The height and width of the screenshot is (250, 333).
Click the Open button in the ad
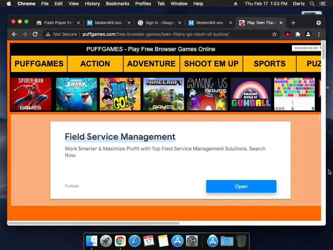241,187
